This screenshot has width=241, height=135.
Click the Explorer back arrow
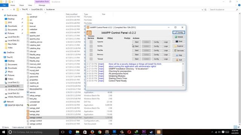click(x=3, y=9)
